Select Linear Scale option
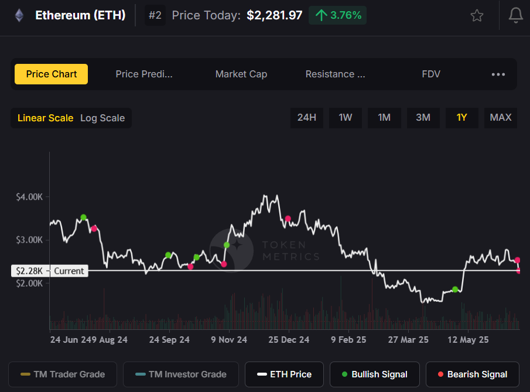This screenshot has height=392, width=530. [x=45, y=118]
